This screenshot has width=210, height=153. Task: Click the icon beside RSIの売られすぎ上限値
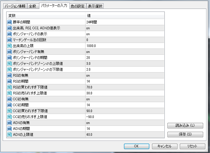pos(9,93)
